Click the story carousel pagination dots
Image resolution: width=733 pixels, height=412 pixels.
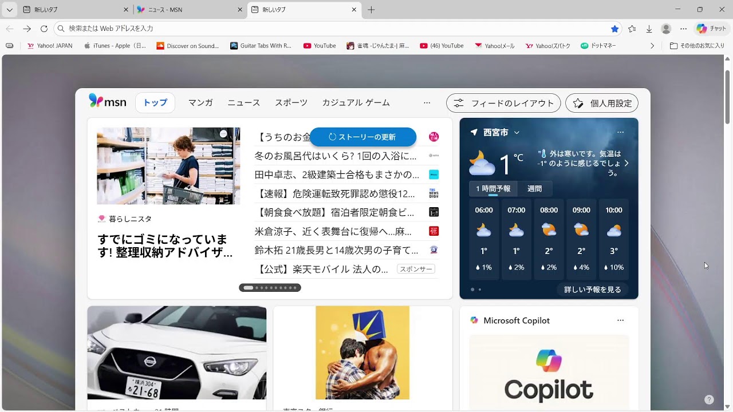270,288
